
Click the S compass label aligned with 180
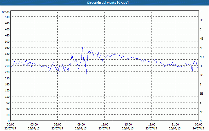click(x=200, y=84)
